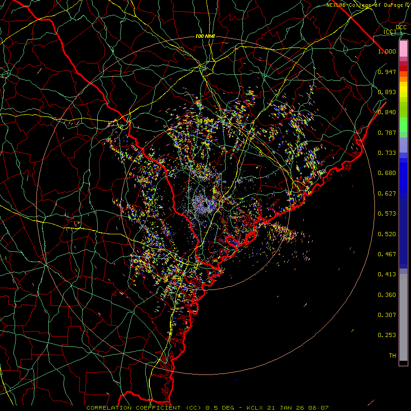
Task: Select the 0.733 scale value
Action: tap(387, 153)
